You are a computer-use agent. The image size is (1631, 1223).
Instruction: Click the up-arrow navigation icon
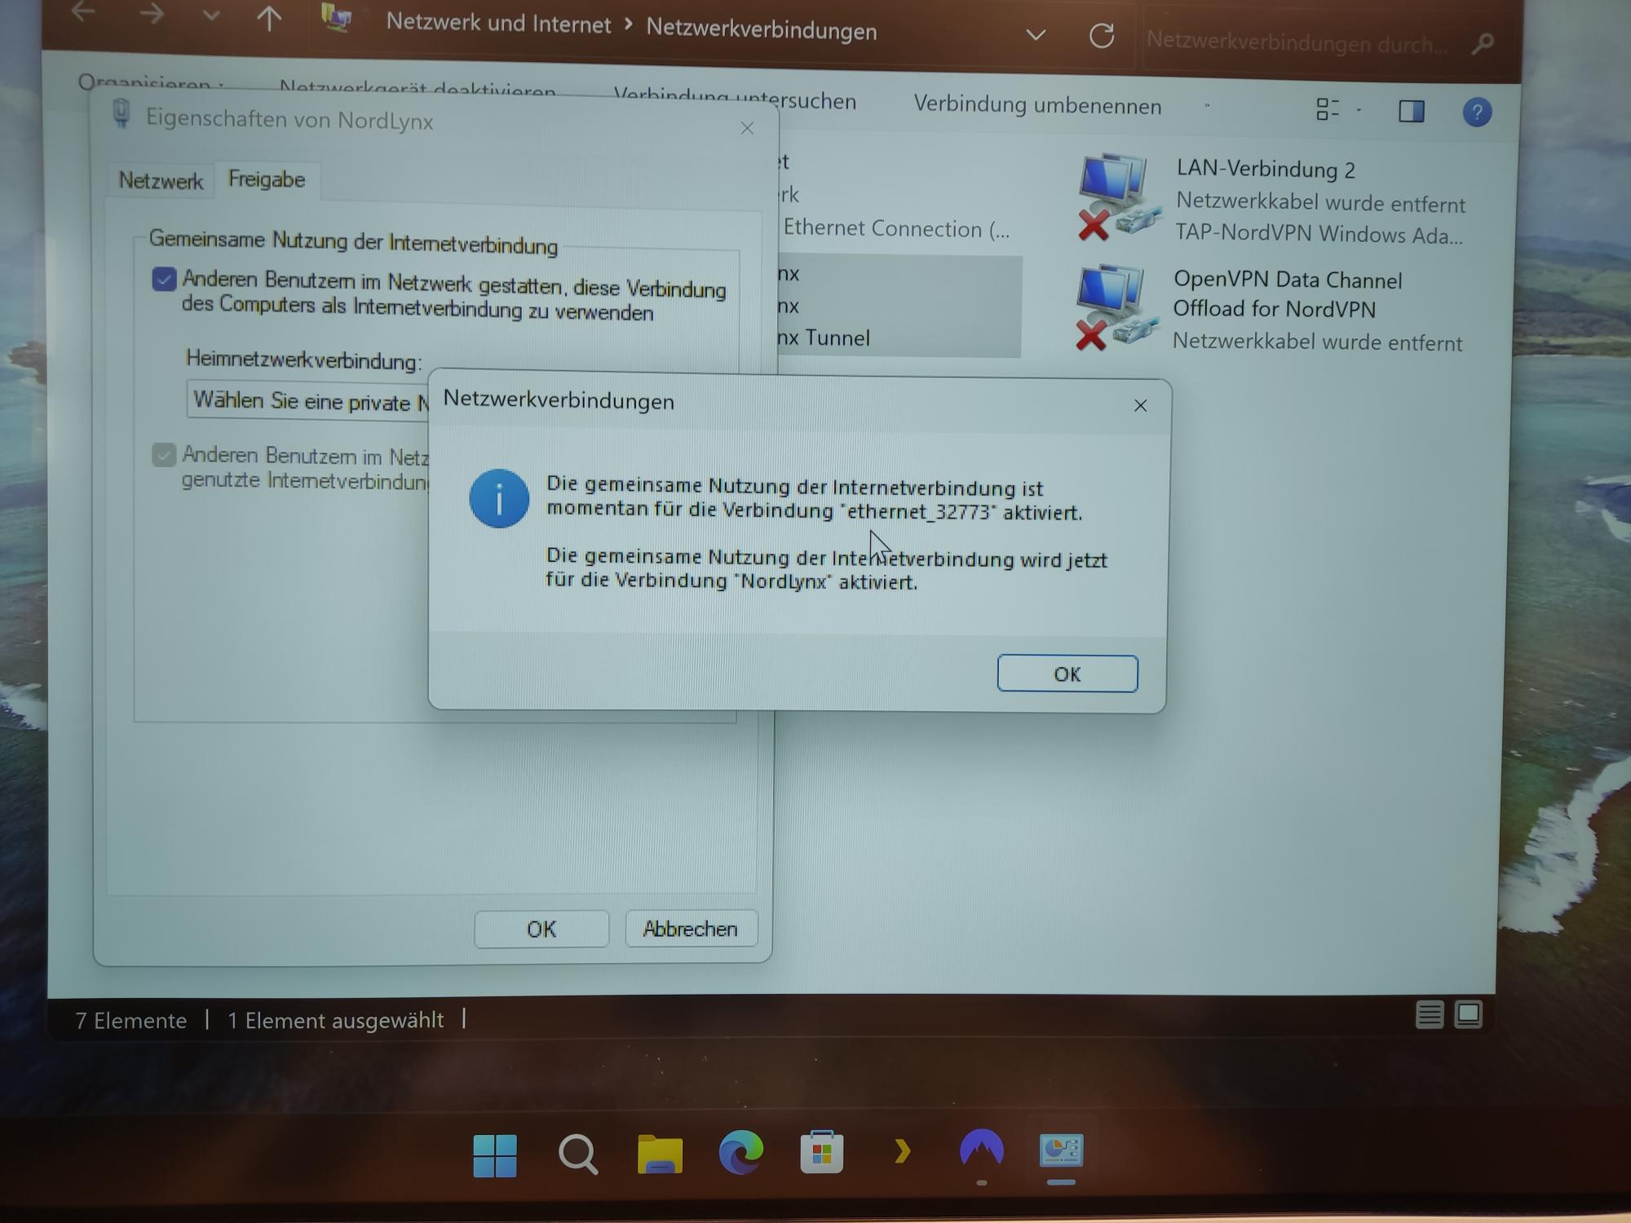(269, 18)
